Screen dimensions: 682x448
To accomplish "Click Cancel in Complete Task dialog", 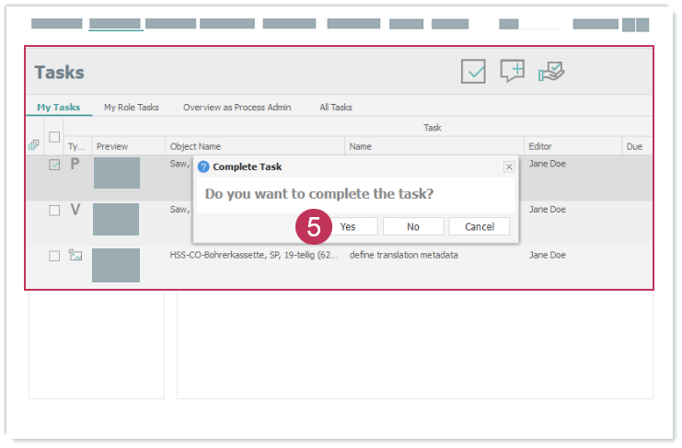I will [x=479, y=226].
